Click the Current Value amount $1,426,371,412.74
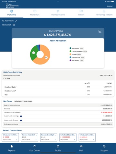116x154 pixels. [x=57, y=35]
